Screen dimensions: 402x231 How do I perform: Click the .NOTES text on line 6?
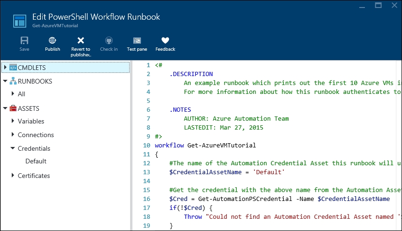[x=180, y=110]
